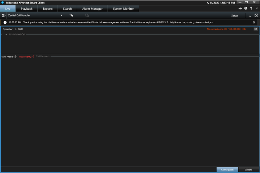Click the date and time display
This screenshot has width=260, height=173.
pos(221,3)
